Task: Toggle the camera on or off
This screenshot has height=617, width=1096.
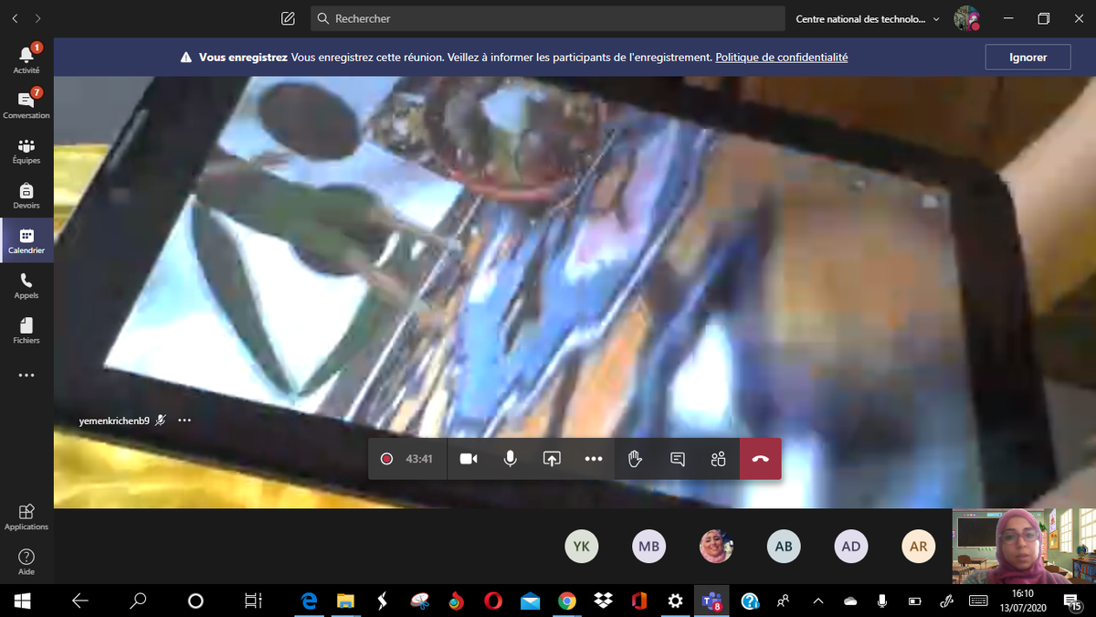Action: coord(469,459)
